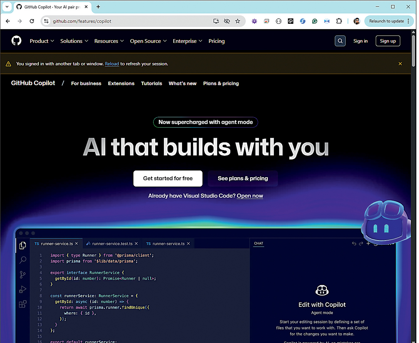Toggle the tracking protection eye icon

point(227,21)
